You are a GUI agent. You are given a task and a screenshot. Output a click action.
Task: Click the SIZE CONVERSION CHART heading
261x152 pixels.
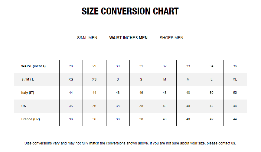point(130,11)
